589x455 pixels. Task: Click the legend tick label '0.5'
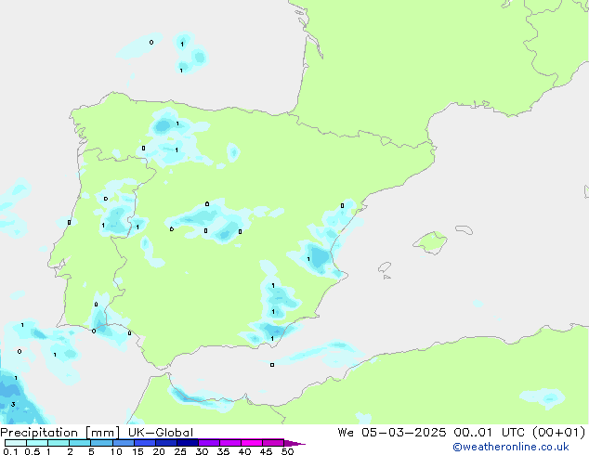point(33,451)
